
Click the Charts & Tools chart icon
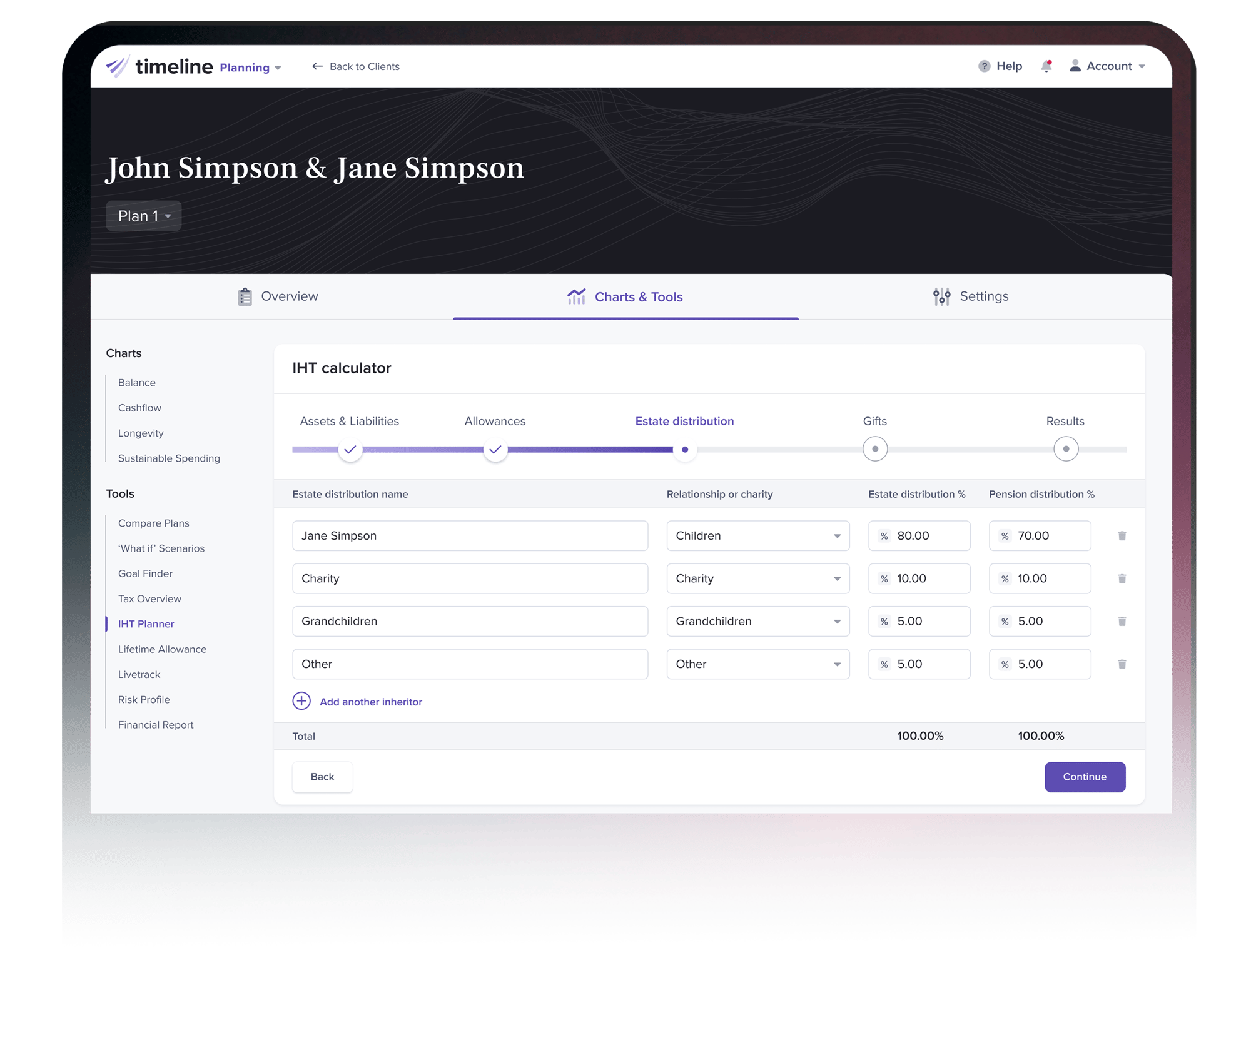(576, 296)
